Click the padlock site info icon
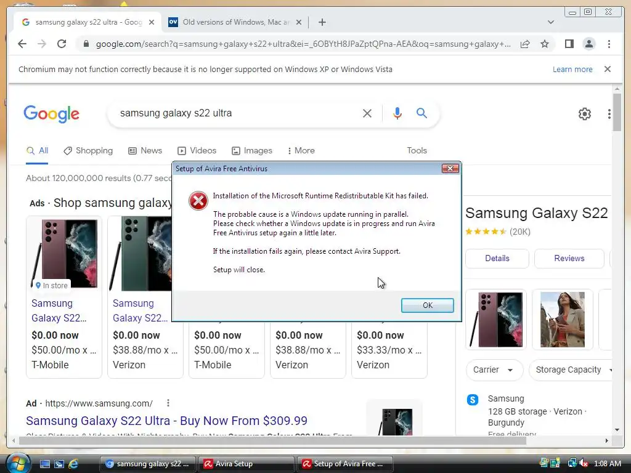This screenshot has width=631, height=473. [86, 44]
